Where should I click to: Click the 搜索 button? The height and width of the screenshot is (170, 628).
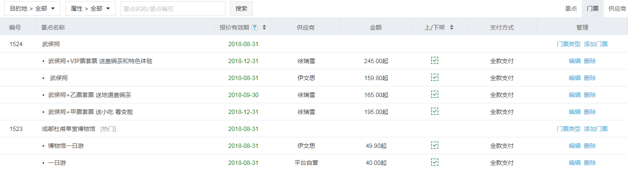coord(241,9)
